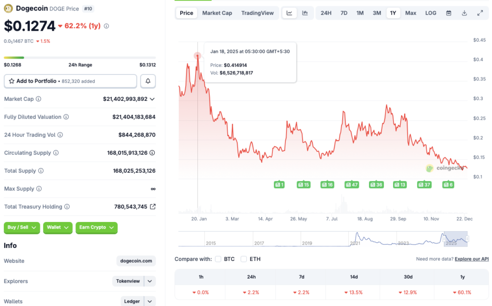The width and height of the screenshot is (492, 306).
Task: Switch to the TradingView tab
Action: pyautogui.click(x=258, y=13)
